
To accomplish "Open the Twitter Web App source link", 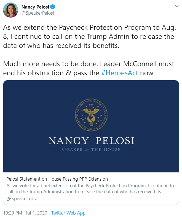I will click(x=68, y=213).
